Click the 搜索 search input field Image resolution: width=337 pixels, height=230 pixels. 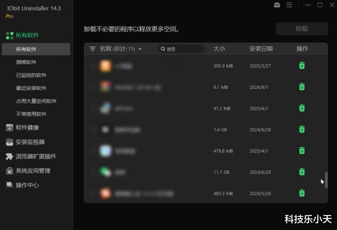[x=181, y=49]
